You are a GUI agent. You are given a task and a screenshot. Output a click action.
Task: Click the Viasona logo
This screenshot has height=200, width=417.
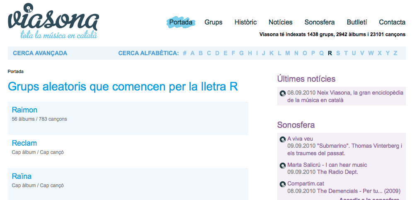tap(53, 21)
